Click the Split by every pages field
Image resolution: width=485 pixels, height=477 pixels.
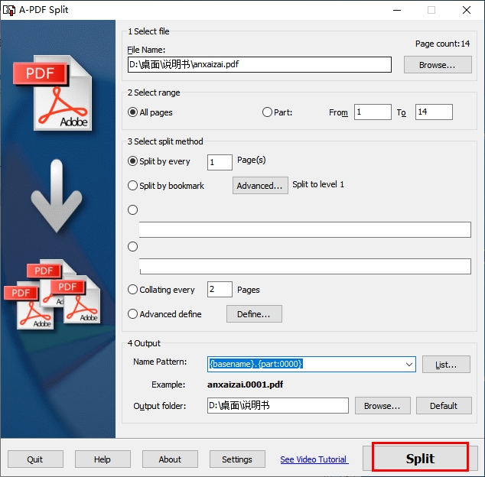(220, 162)
